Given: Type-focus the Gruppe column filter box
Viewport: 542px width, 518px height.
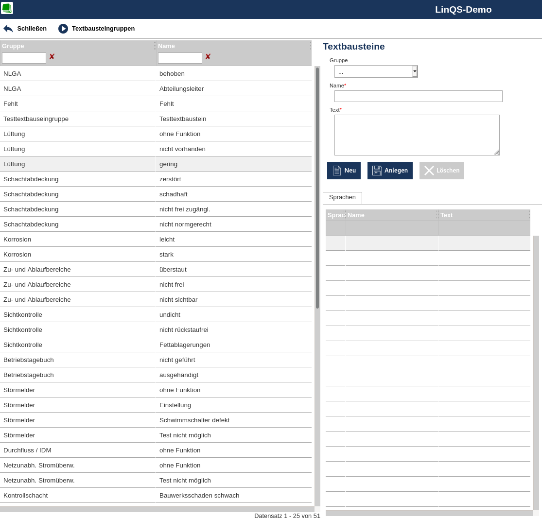Looking at the screenshot, I should pos(24,58).
